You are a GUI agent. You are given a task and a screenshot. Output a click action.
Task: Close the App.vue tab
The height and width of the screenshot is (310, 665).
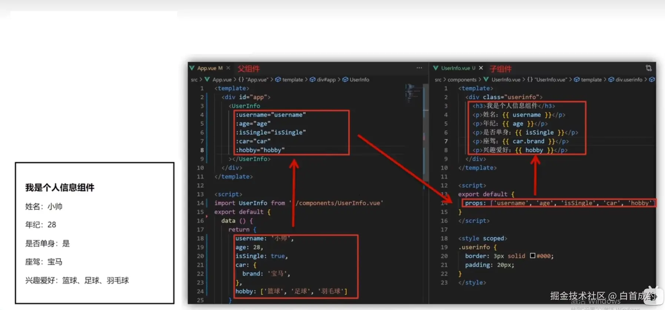(228, 68)
